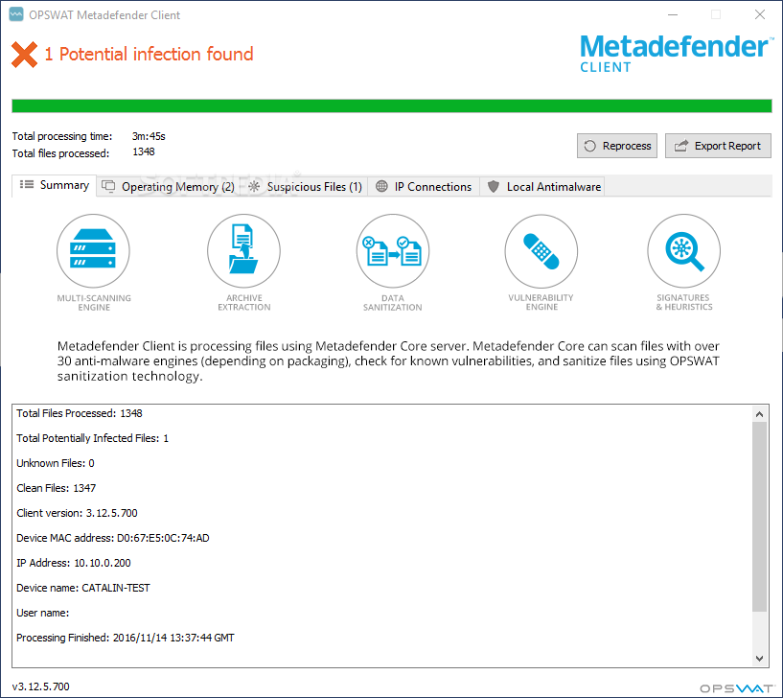Click the Metadefender Client logo

676,54
